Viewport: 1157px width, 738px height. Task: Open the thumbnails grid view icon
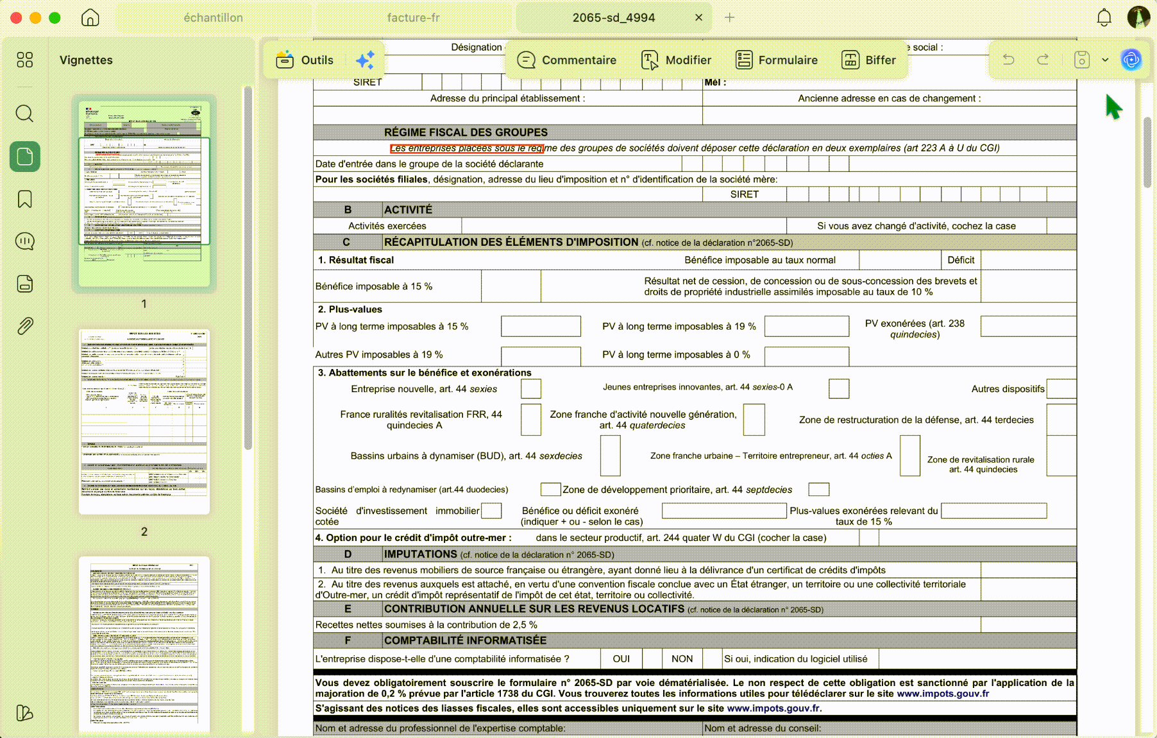[x=25, y=60]
